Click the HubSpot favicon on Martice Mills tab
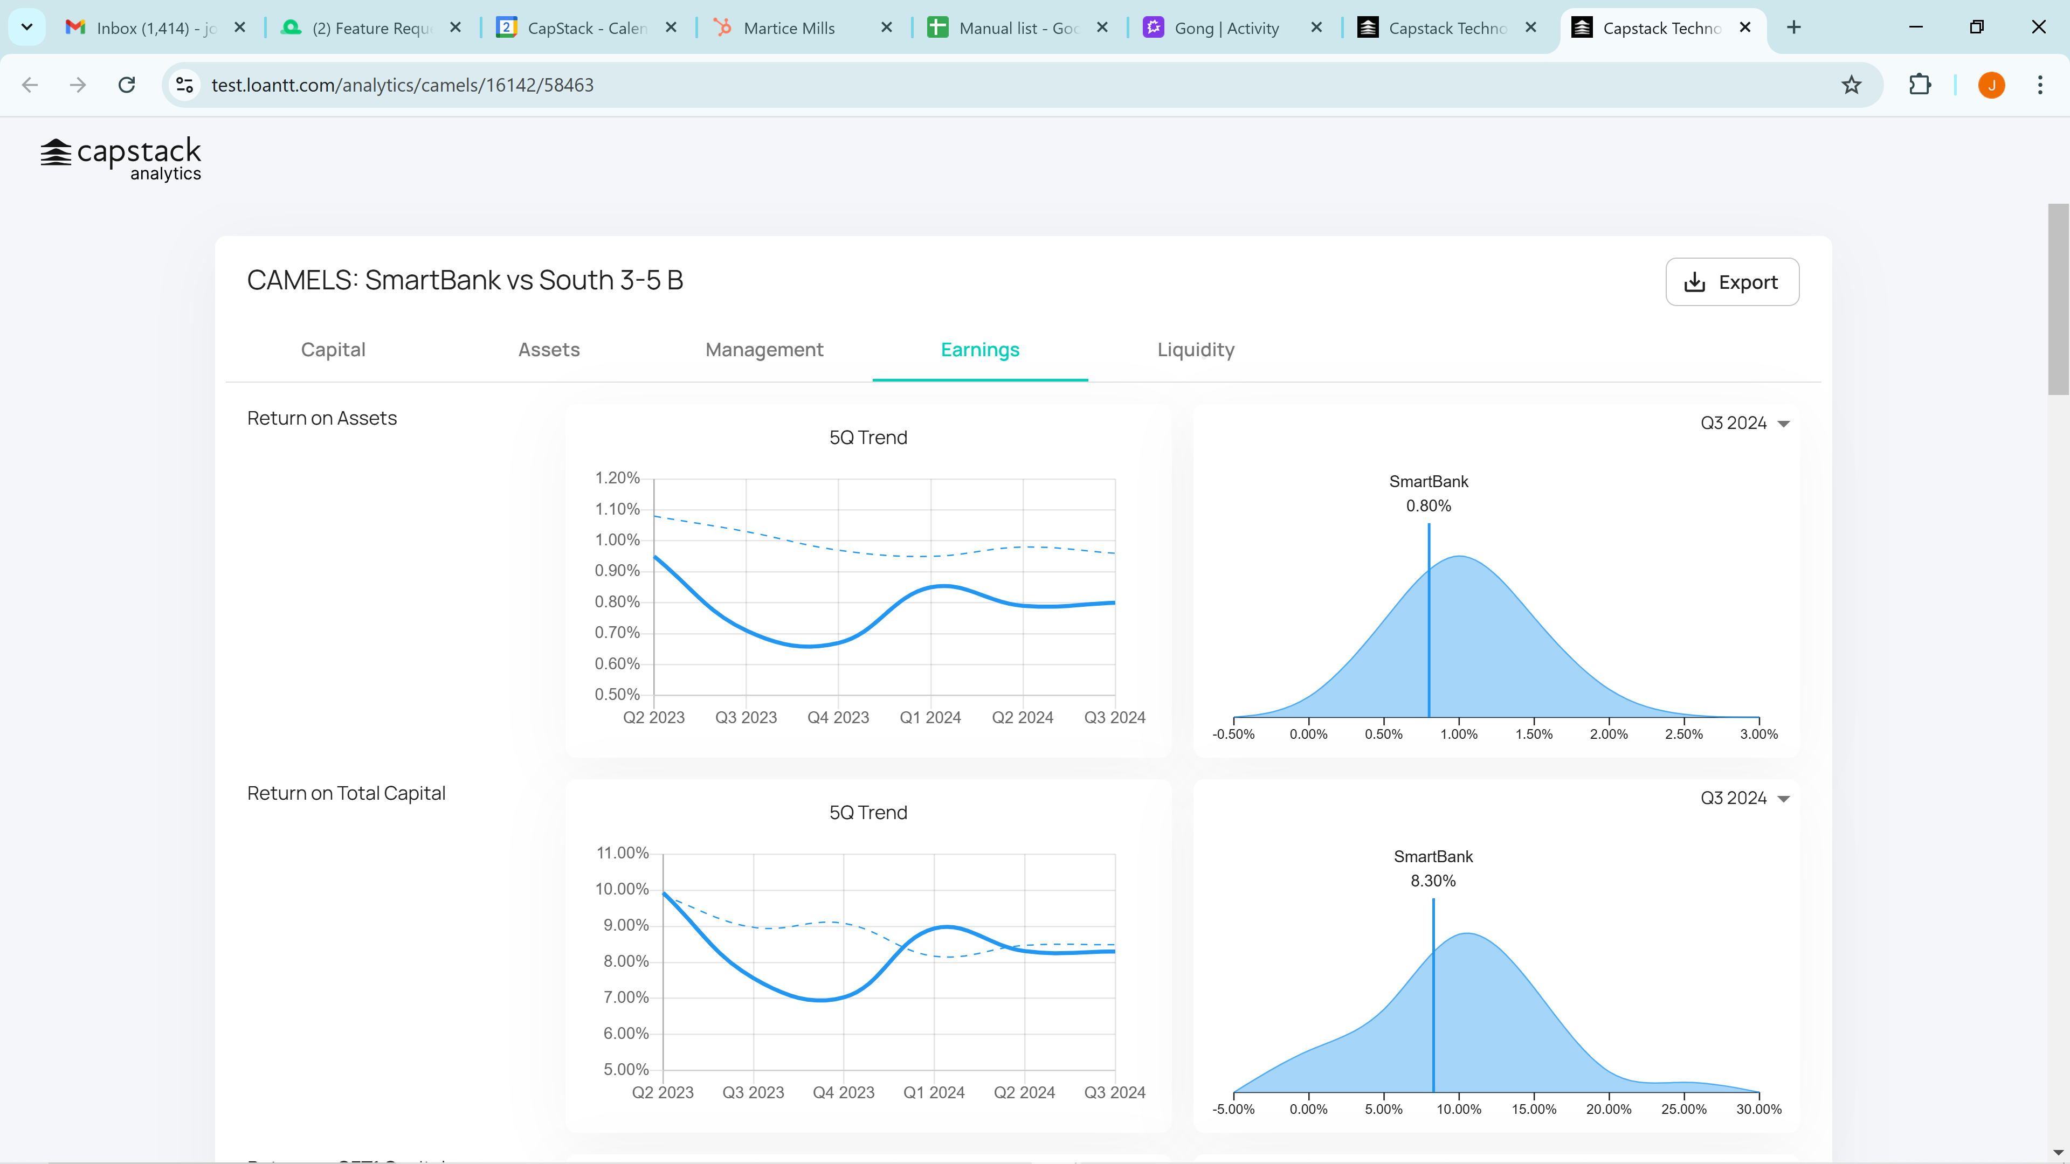Viewport: 2070px width, 1164px height. click(x=722, y=27)
